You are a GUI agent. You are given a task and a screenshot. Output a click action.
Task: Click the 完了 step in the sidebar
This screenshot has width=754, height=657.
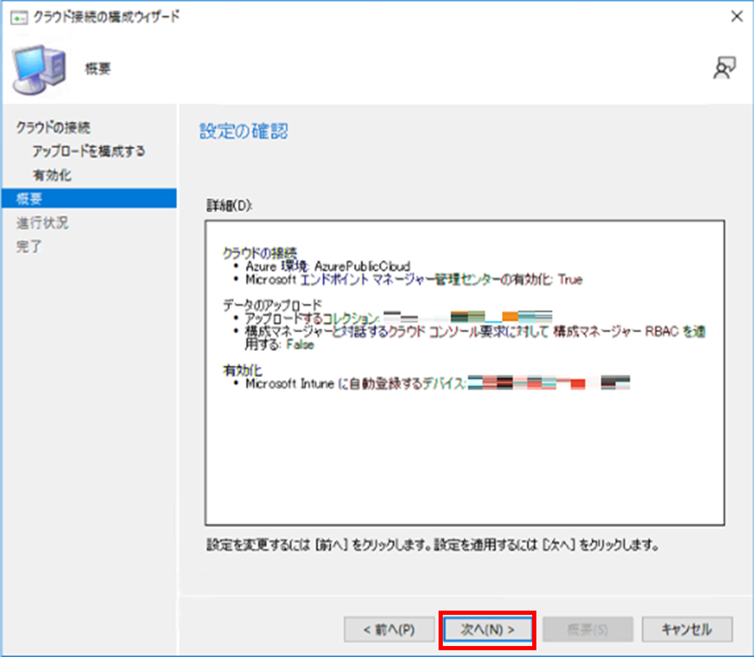(30, 247)
